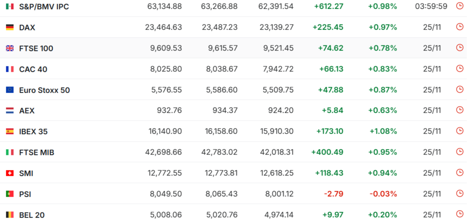This screenshot has height=221, width=467.
Task: Click the clock icon in PSI row
Action: click(459, 193)
